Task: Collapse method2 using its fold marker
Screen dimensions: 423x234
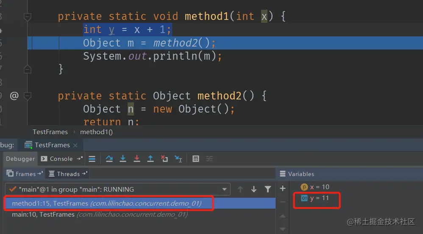Action: click(x=27, y=96)
